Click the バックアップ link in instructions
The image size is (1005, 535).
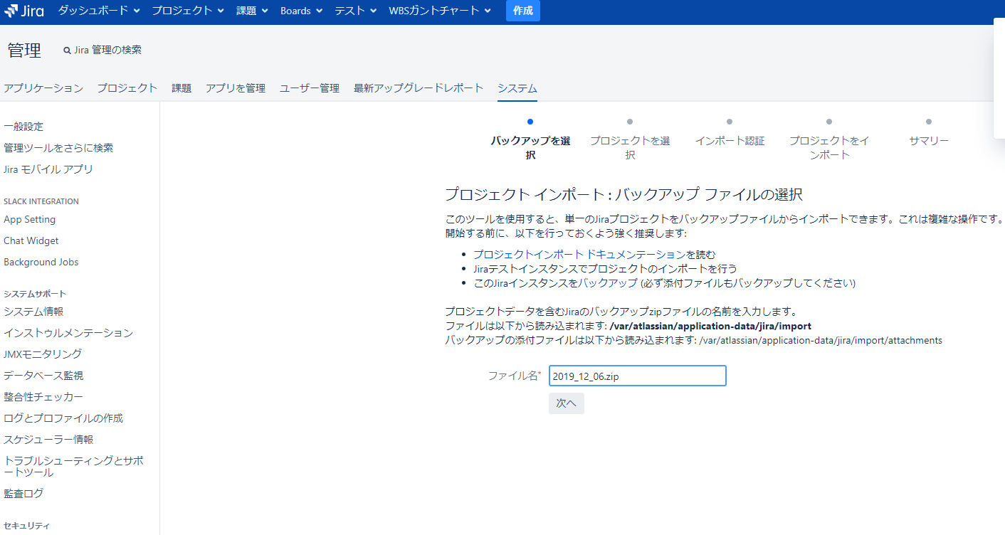coord(607,283)
